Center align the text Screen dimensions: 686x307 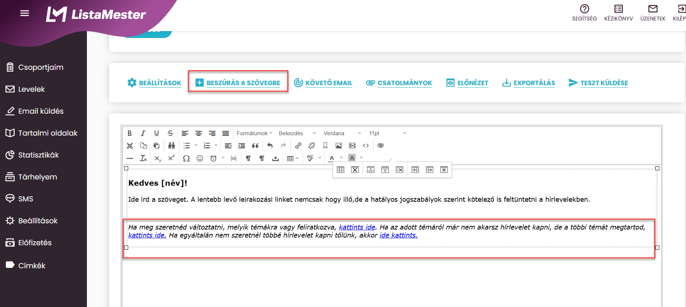[199, 133]
